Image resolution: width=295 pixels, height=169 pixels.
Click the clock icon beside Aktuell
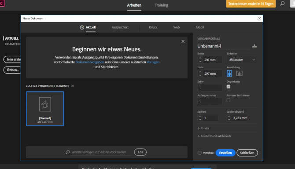coord(82,27)
